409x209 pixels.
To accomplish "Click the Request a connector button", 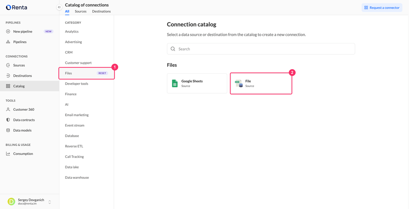I will coord(382,8).
